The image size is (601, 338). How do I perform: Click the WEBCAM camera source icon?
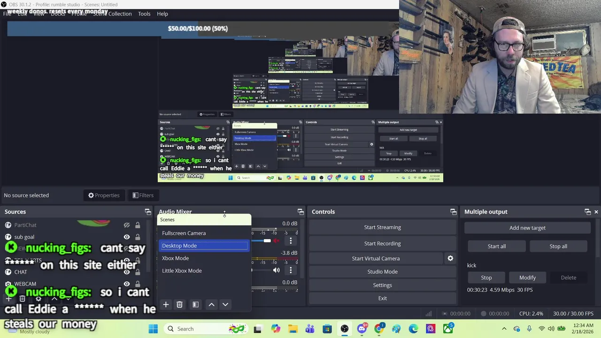pos(8,284)
